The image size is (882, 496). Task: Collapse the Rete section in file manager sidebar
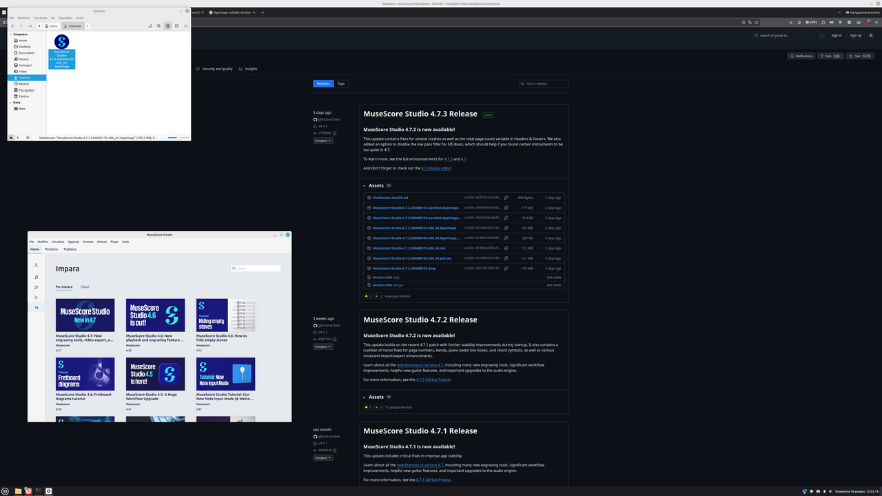coord(10,103)
